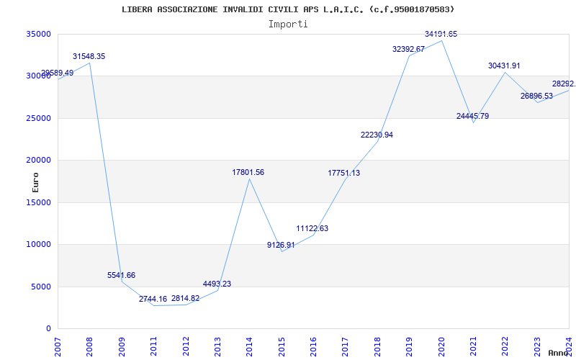Click the 4493.23 data label
The width and height of the screenshot is (576, 360).
217,284
